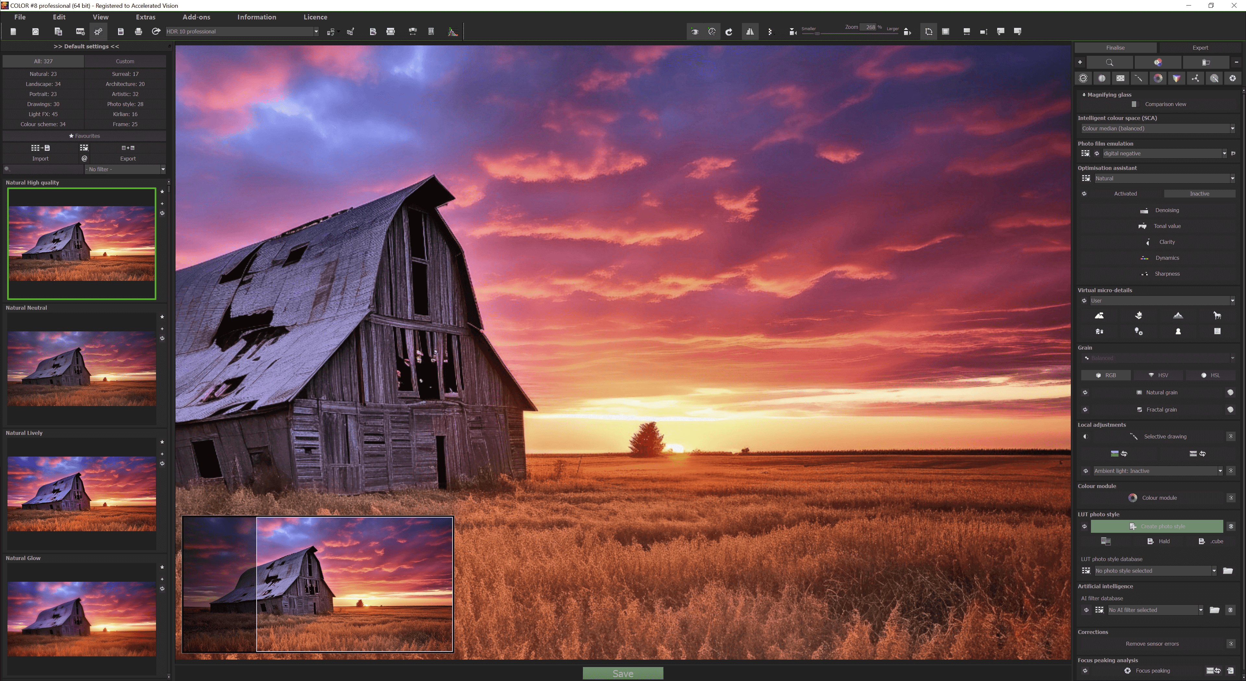Click the portrait micro-details preset icon
This screenshot has height=681, width=1246.
[1178, 331]
